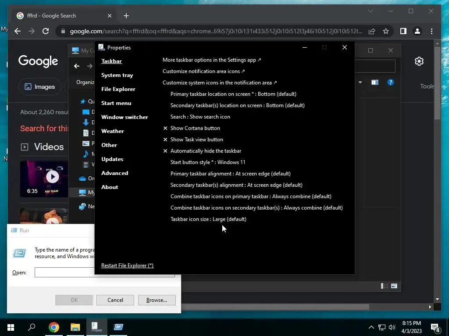The height and width of the screenshot is (336, 449).
Task: Select the Start menu section
Action: (x=116, y=103)
